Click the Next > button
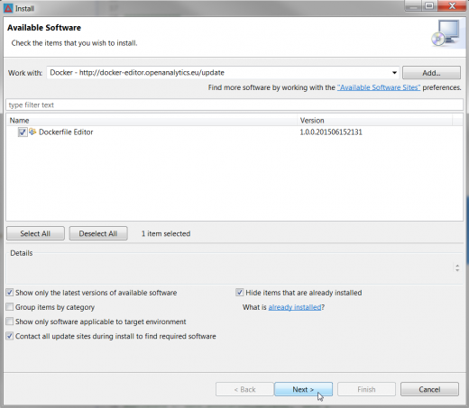 [303, 389]
